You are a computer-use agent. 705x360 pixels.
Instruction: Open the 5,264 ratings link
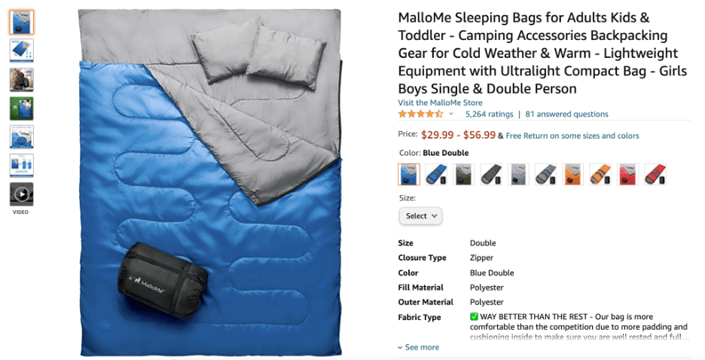point(489,114)
